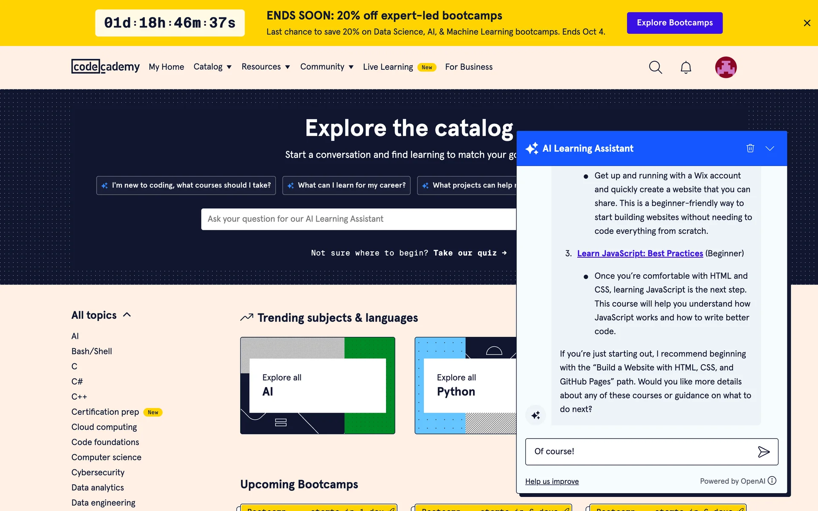Focus the Ask your question field
The width and height of the screenshot is (818, 511).
(x=358, y=219)
